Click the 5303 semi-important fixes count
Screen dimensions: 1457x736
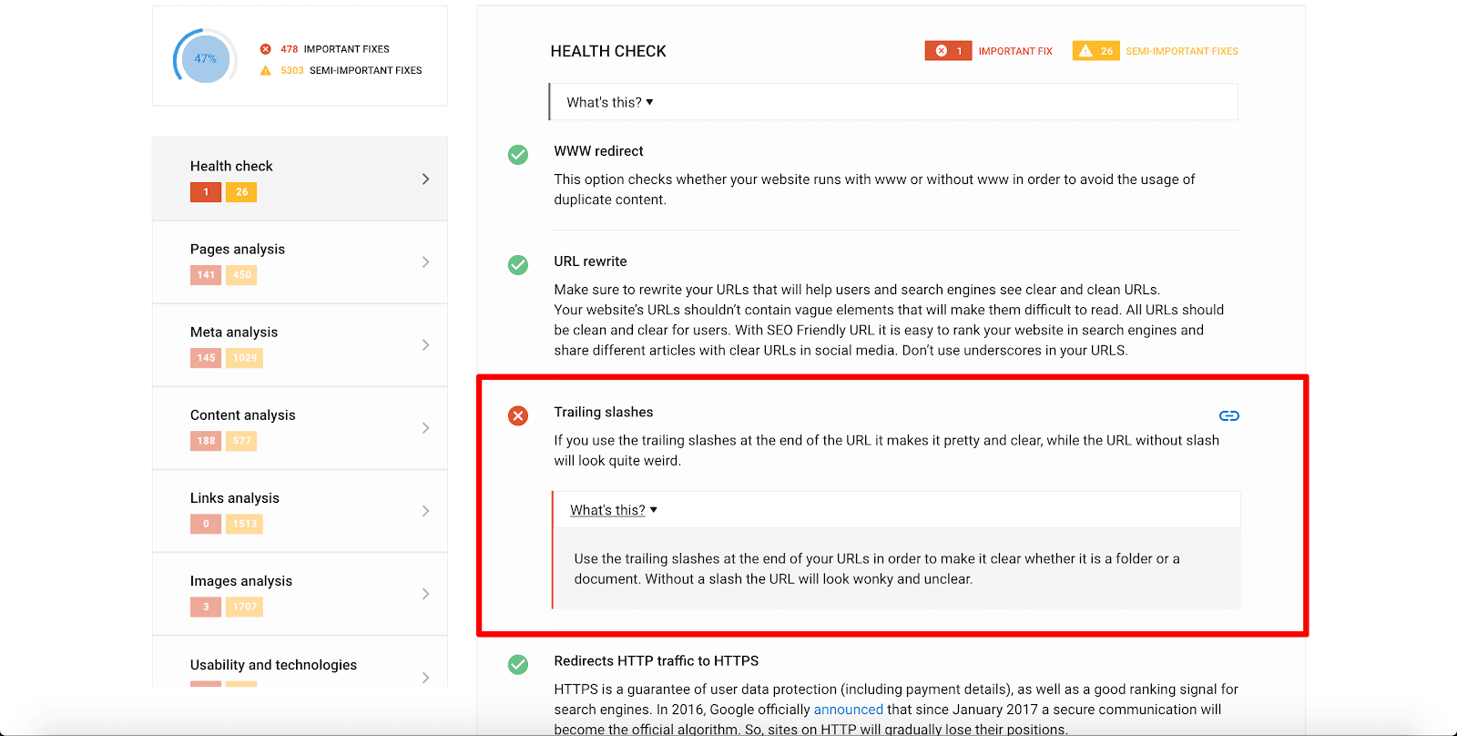click(292, 70)
